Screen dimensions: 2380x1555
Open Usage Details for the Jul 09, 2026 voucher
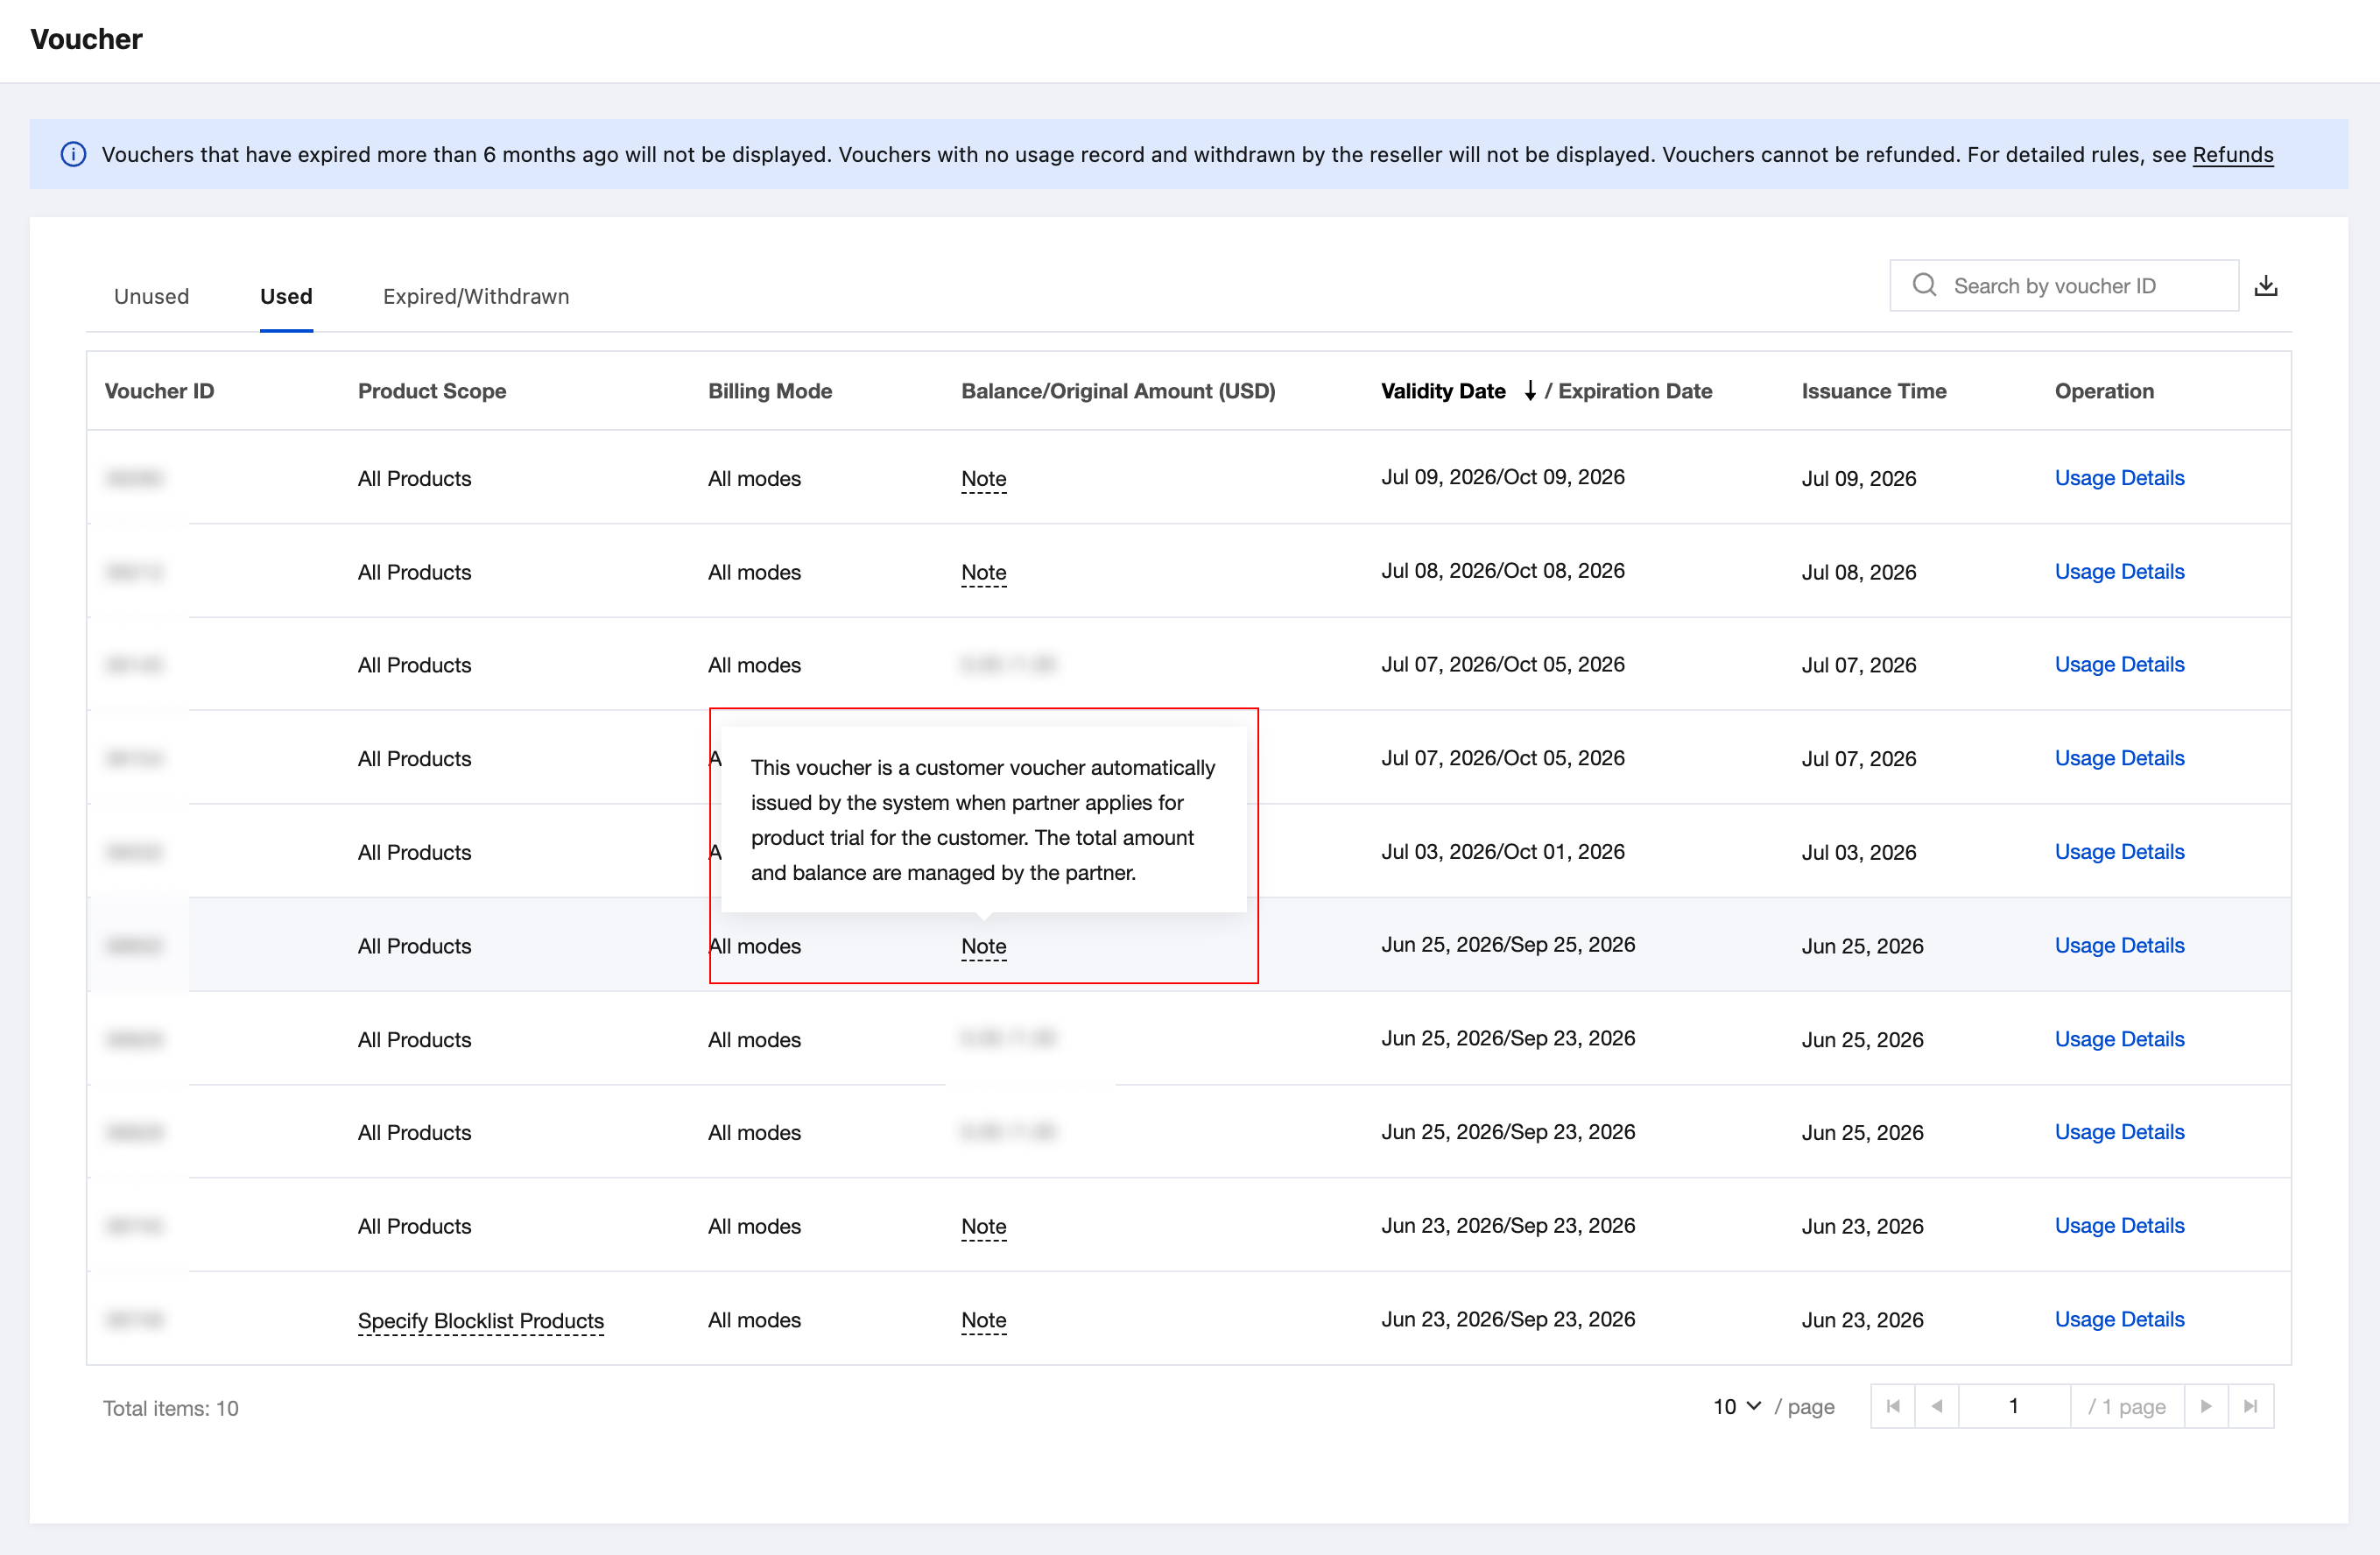tap(2119, 478)
